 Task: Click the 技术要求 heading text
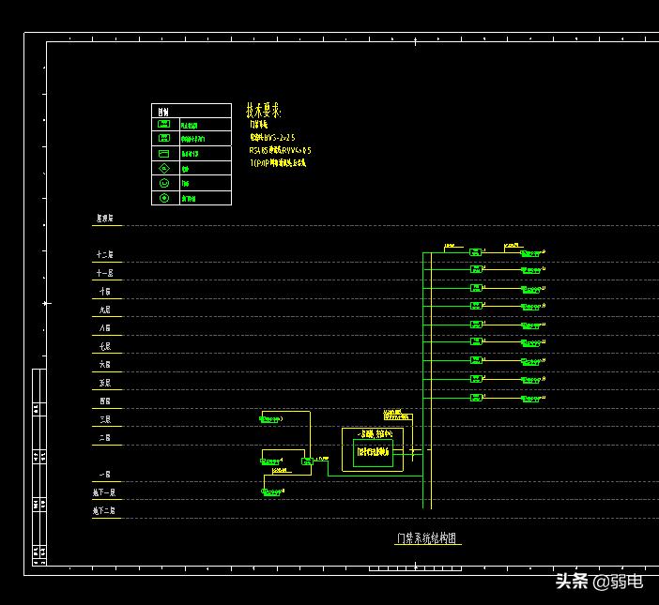click(x=264, y=110)
